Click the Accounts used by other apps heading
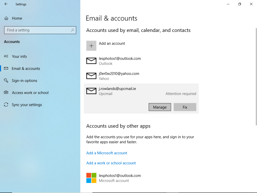 pyautogui.click(x=118, y=126)
